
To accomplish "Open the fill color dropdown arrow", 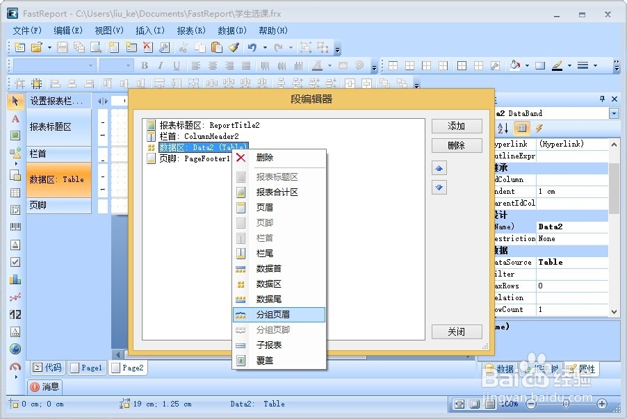I will pos(527,65).
